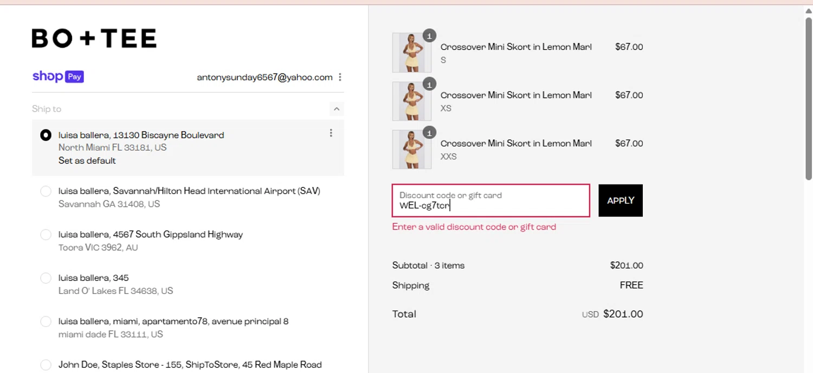Image resolution: width=813 pixels, height=373 pixels.
Task: Apply the discount code
Action: coord(621,200)
